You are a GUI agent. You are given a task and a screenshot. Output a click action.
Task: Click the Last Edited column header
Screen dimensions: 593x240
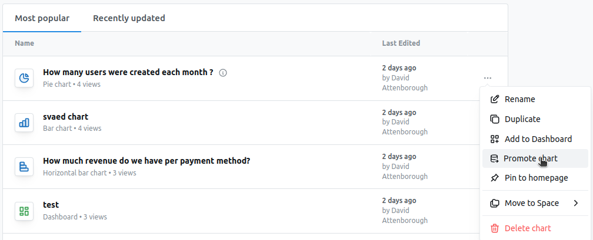coord(401,43)
